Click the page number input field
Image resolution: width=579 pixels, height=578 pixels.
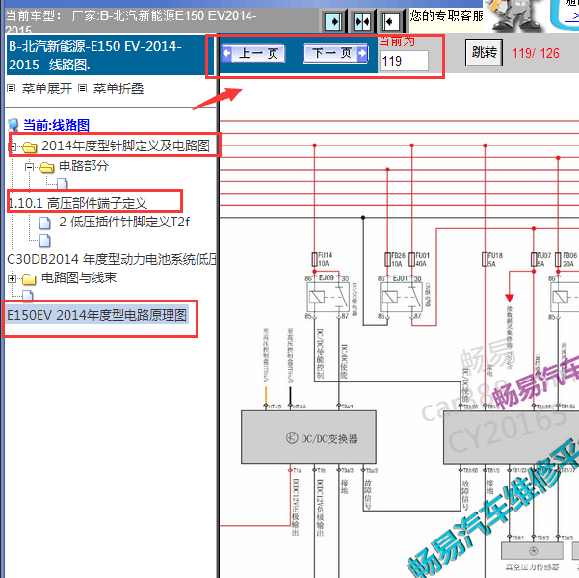(x=404, y=61)
